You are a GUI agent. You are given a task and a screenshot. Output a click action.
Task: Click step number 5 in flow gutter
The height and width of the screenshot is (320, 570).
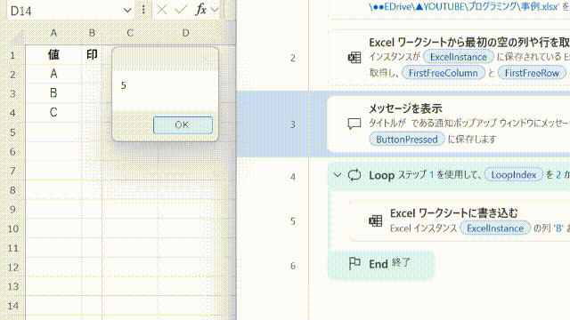tap(293, 221)
